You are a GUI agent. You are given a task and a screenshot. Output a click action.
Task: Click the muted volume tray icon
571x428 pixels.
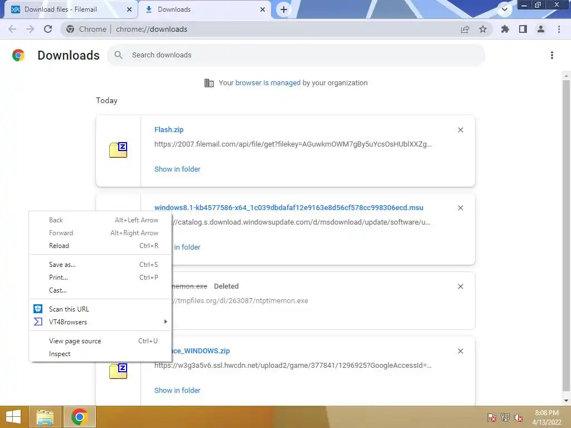(519, 417)
